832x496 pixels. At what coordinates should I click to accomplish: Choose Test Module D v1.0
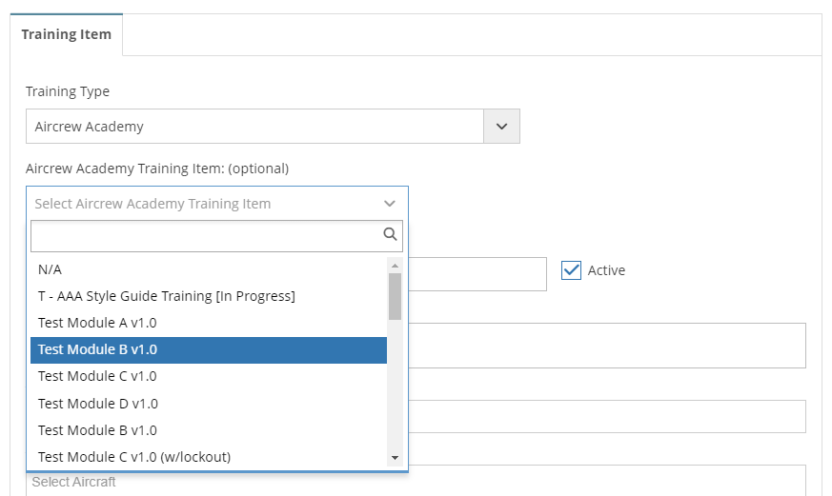[209, 404]
